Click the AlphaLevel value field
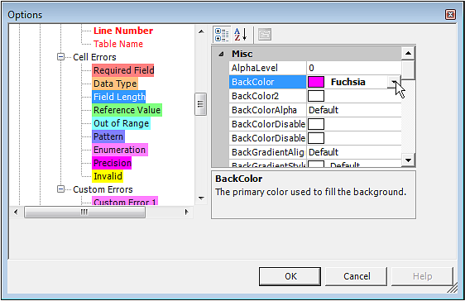The height and width of the screenshot is (301, 465). click(354, 68)
